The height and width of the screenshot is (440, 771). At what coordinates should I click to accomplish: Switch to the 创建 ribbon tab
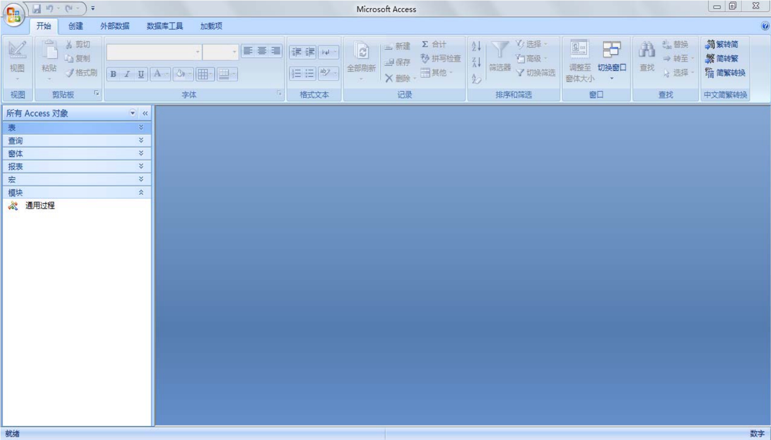tap(76, 26)
